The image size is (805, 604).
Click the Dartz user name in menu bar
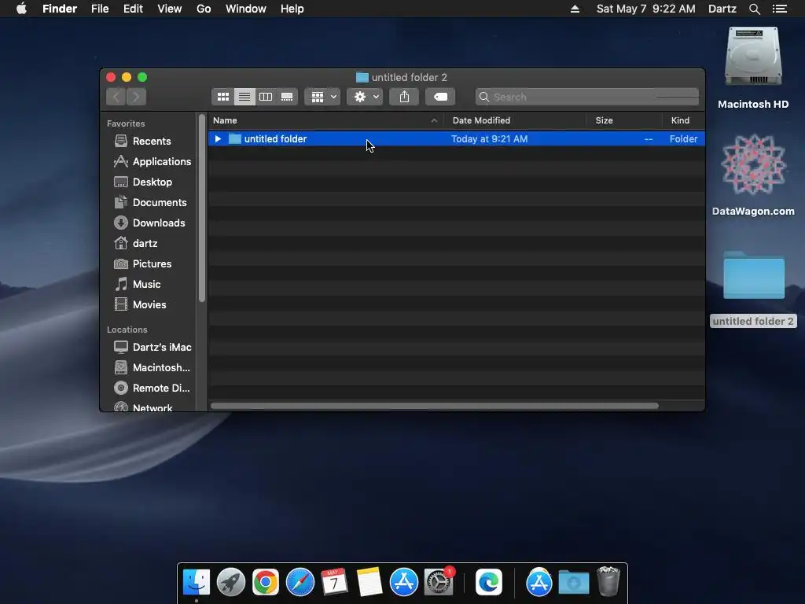click(x=722, y=9)
